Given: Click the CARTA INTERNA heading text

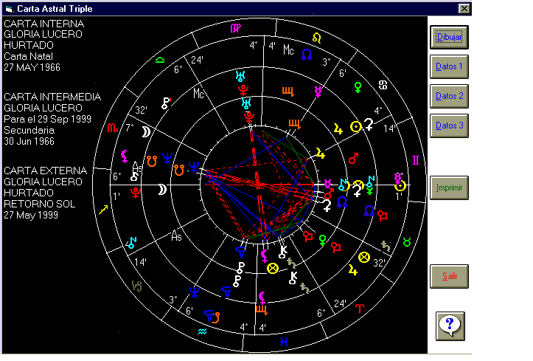Looking at the screenshot, I should 44,24.
